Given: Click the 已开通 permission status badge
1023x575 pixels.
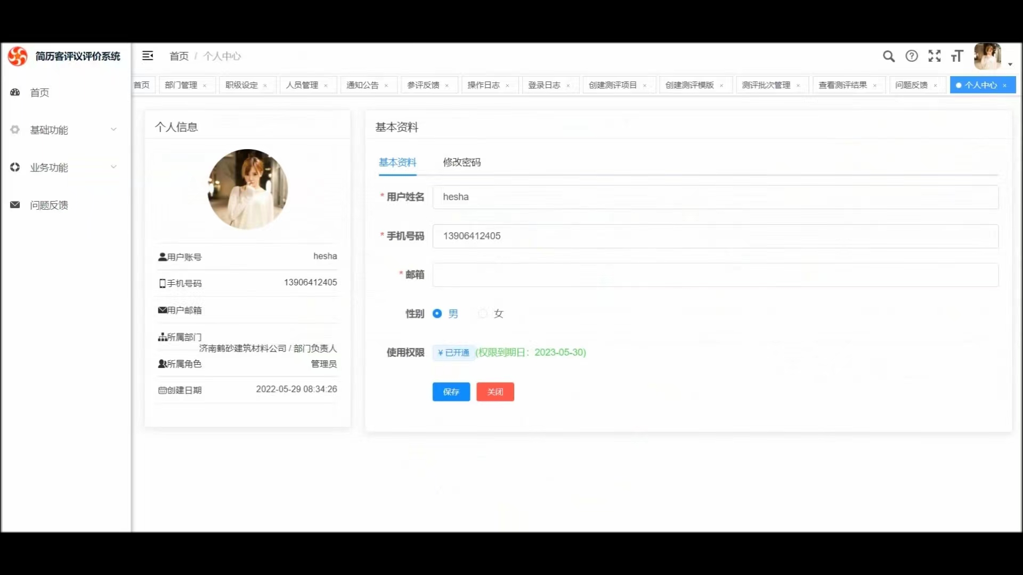Looking at the screenshot, I should click(x=453, y=352).
